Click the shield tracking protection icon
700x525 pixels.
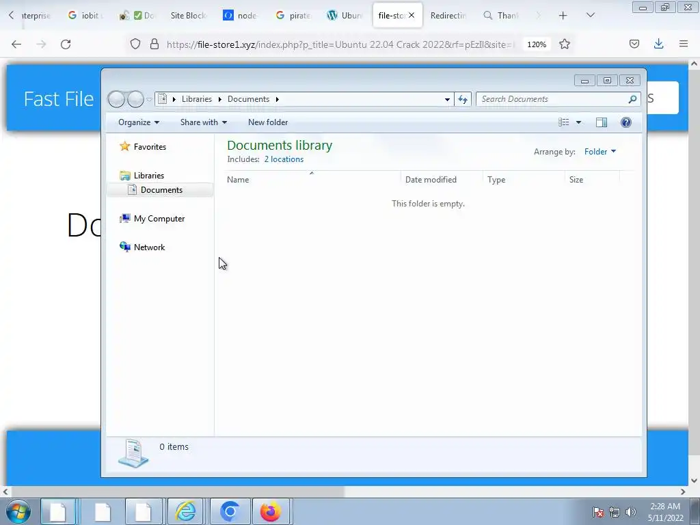point(135,44)
